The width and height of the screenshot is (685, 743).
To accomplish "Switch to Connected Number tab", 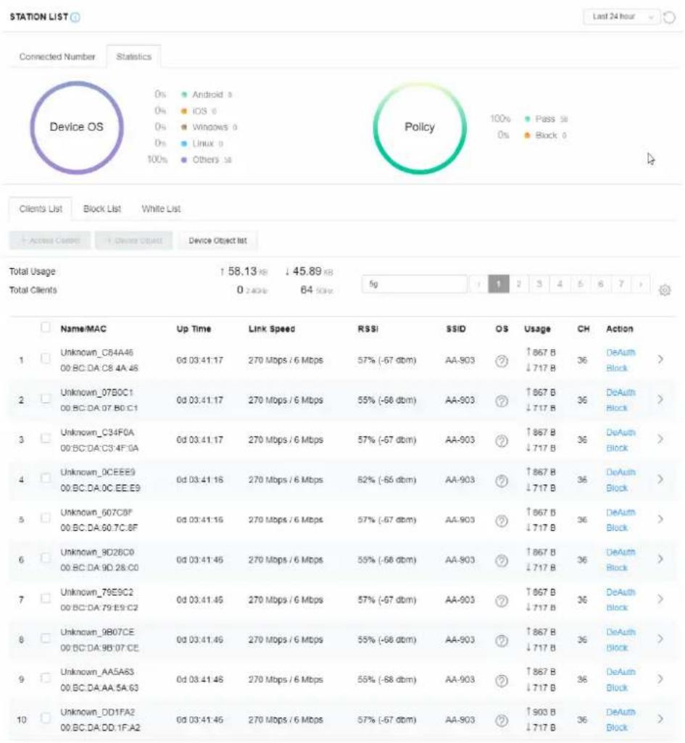I will click(57, 56).
